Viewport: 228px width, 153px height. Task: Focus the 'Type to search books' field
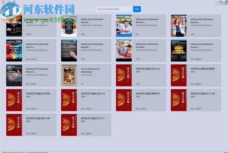click(x=114, y=9)
